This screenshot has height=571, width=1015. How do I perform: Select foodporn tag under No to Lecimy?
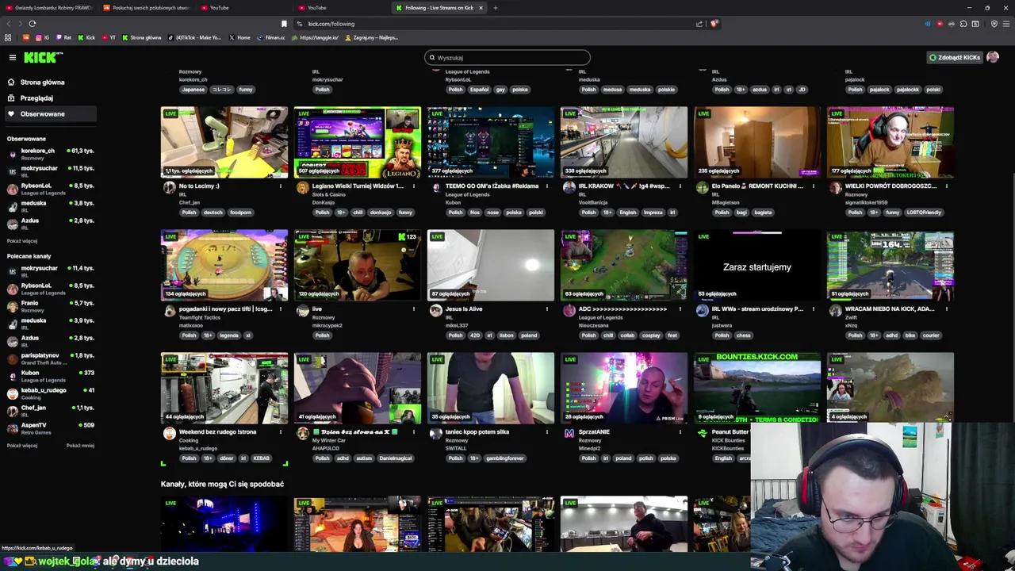tap(240, 213)
